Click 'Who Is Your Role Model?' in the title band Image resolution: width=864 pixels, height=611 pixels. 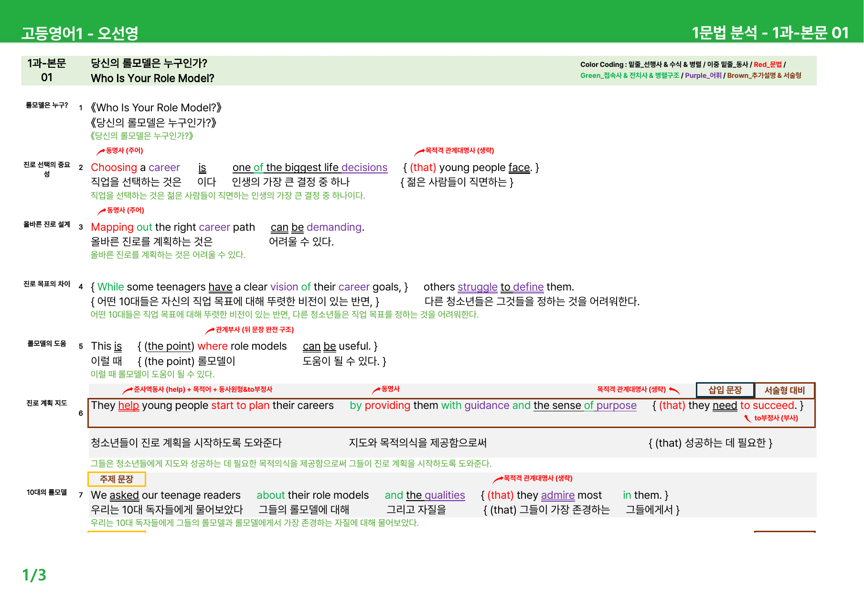[152, 78]
